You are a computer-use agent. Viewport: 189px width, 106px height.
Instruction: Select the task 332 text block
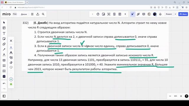[x=95, y=46]
